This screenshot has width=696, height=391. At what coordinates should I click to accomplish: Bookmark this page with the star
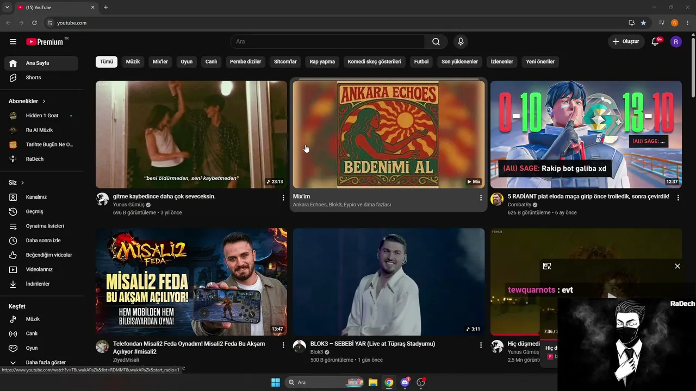pos(643,23)
